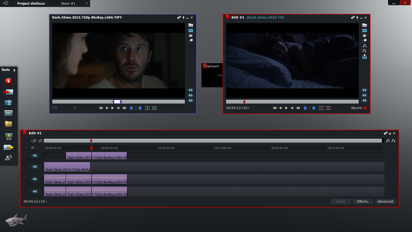Viewport: 412px width, 232px height.
Task: Open the Room #1 dropdown
Action: tap(87, 3)
